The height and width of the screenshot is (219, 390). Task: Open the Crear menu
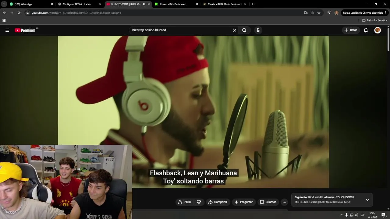point(351,30)
